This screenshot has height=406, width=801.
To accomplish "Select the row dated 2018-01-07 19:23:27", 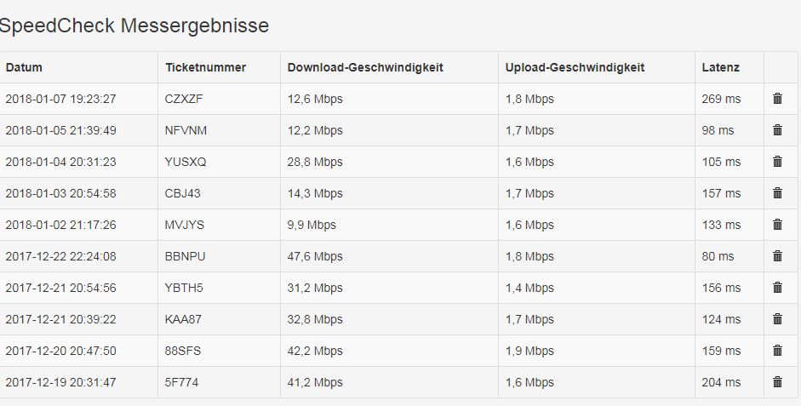I will click(x=60, y=99).
